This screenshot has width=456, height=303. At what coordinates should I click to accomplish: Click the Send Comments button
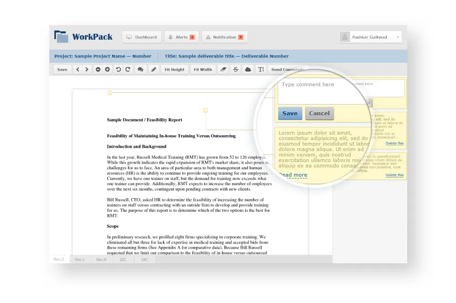[x=288, y=69]
